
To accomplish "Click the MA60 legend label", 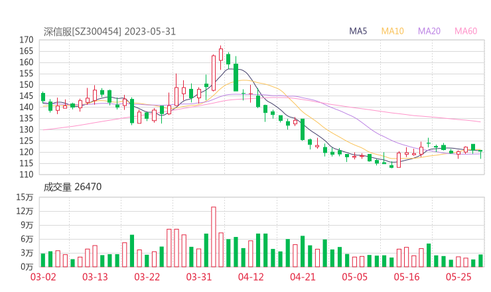I will click(466, 31).
